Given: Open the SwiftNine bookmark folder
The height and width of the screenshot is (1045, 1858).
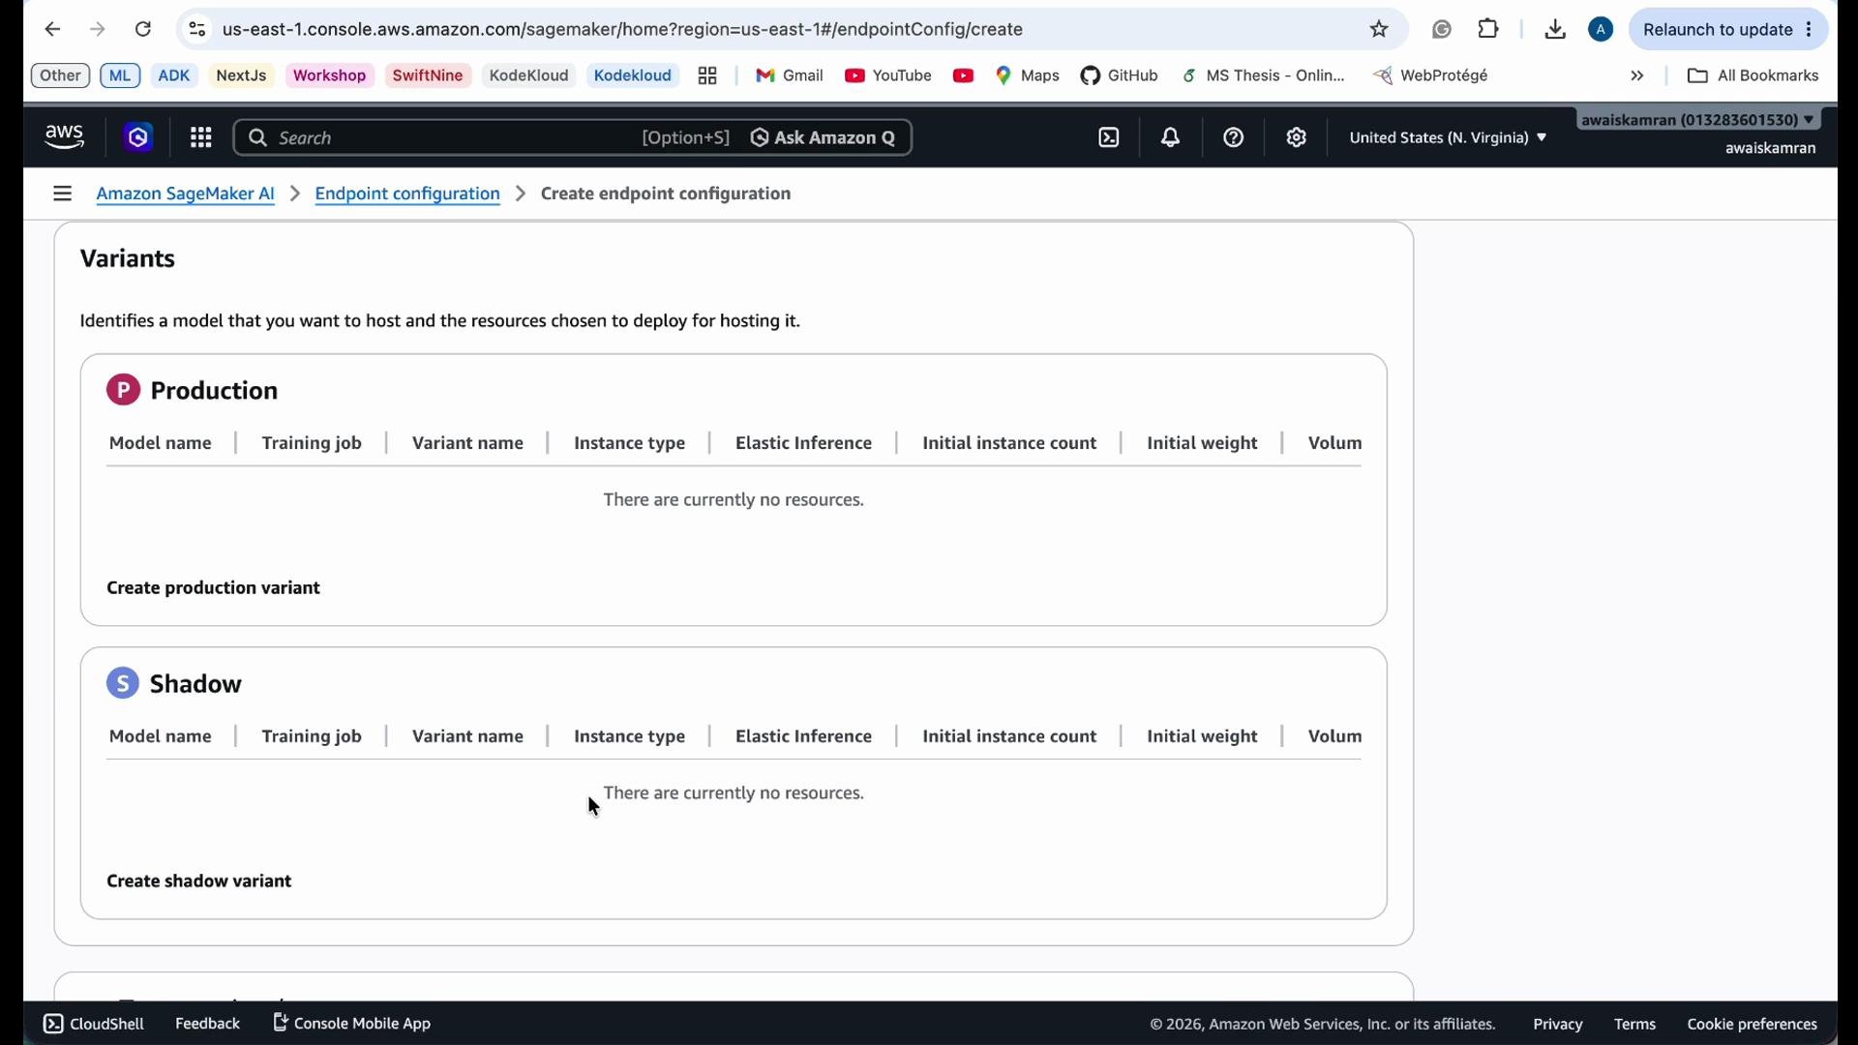Looking at the screenshot, I should [x=428, y=75].
